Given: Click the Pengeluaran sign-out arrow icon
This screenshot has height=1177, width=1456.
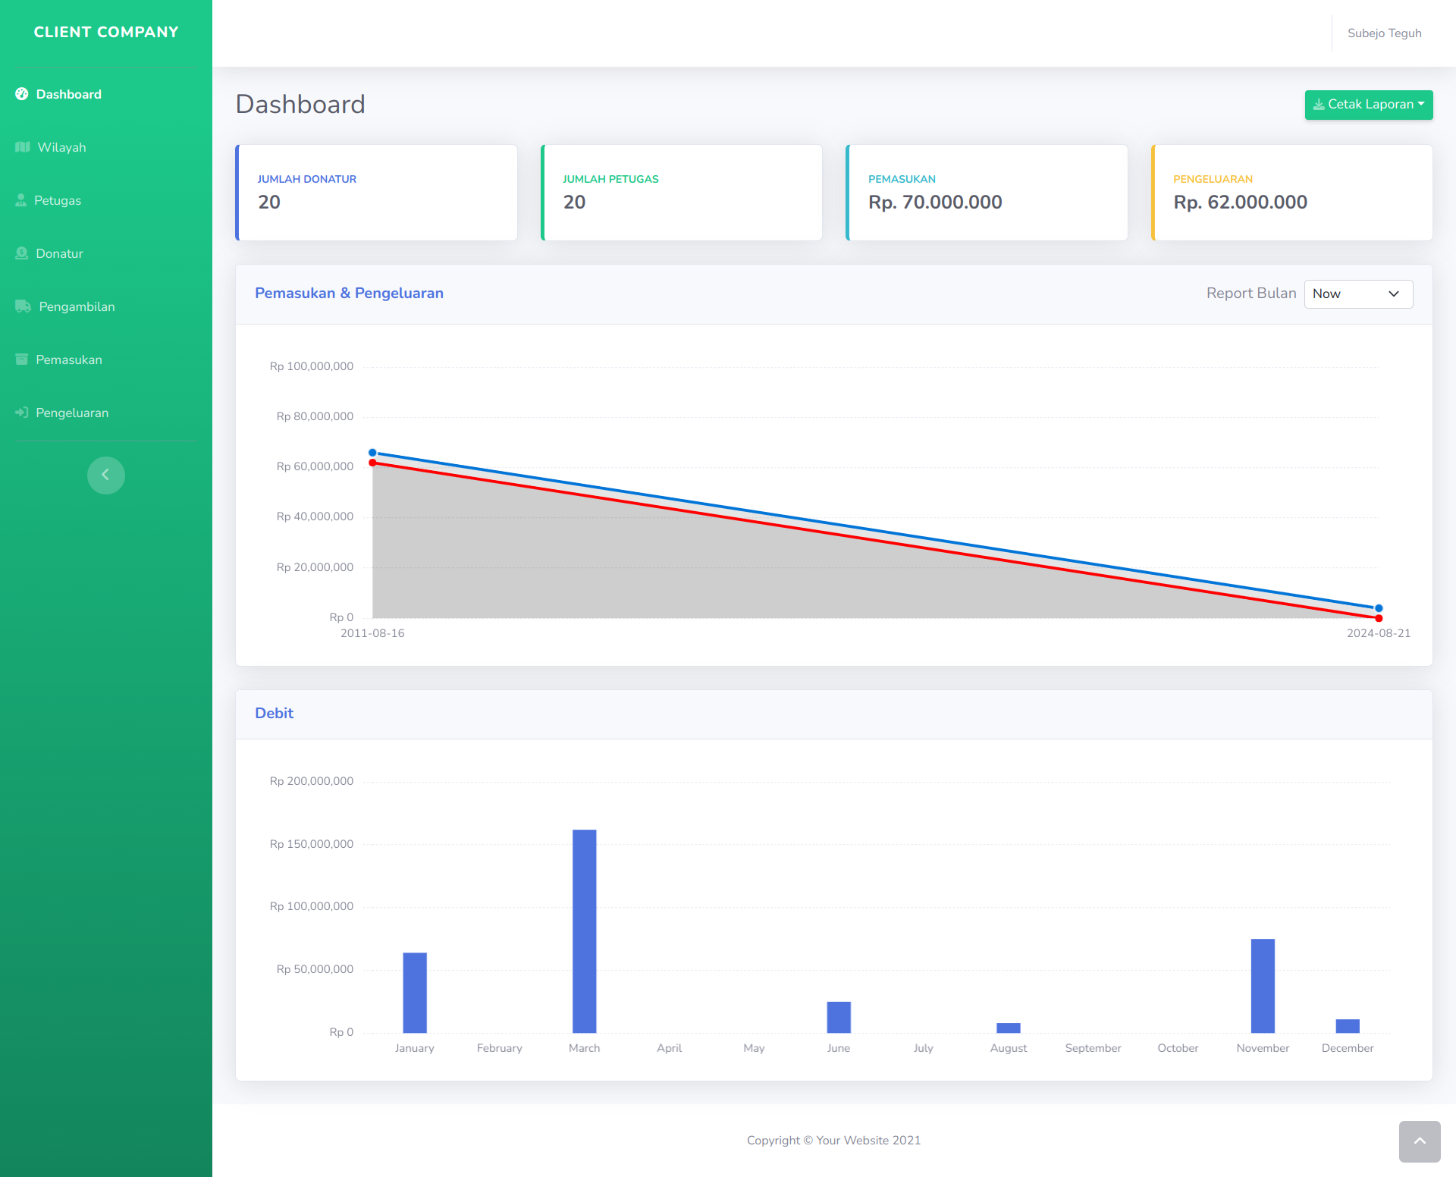Looking at the screenshot, I should (x=22, y=413).
